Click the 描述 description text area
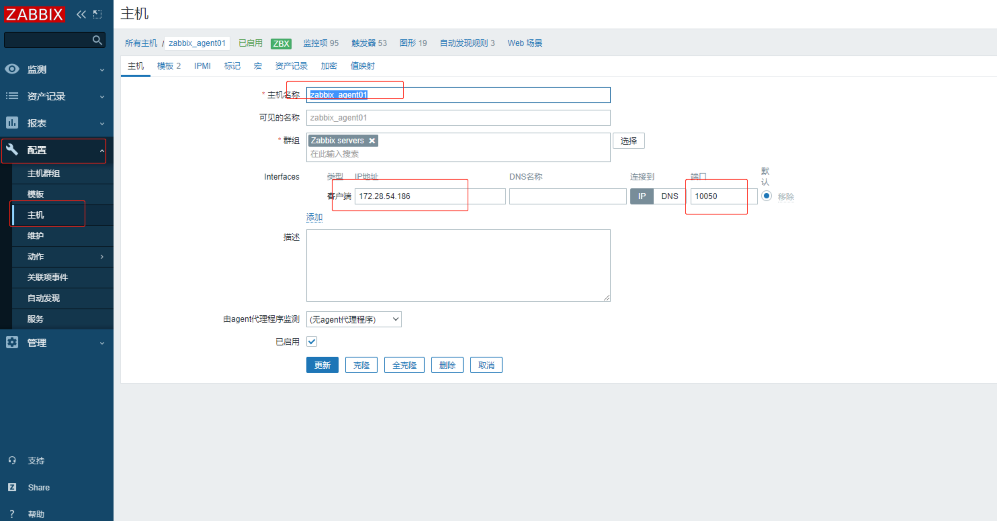 pos(458,265)
